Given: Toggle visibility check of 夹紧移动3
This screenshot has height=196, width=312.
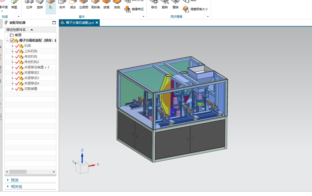Looking at the screenshot, I should coord(17,78).
